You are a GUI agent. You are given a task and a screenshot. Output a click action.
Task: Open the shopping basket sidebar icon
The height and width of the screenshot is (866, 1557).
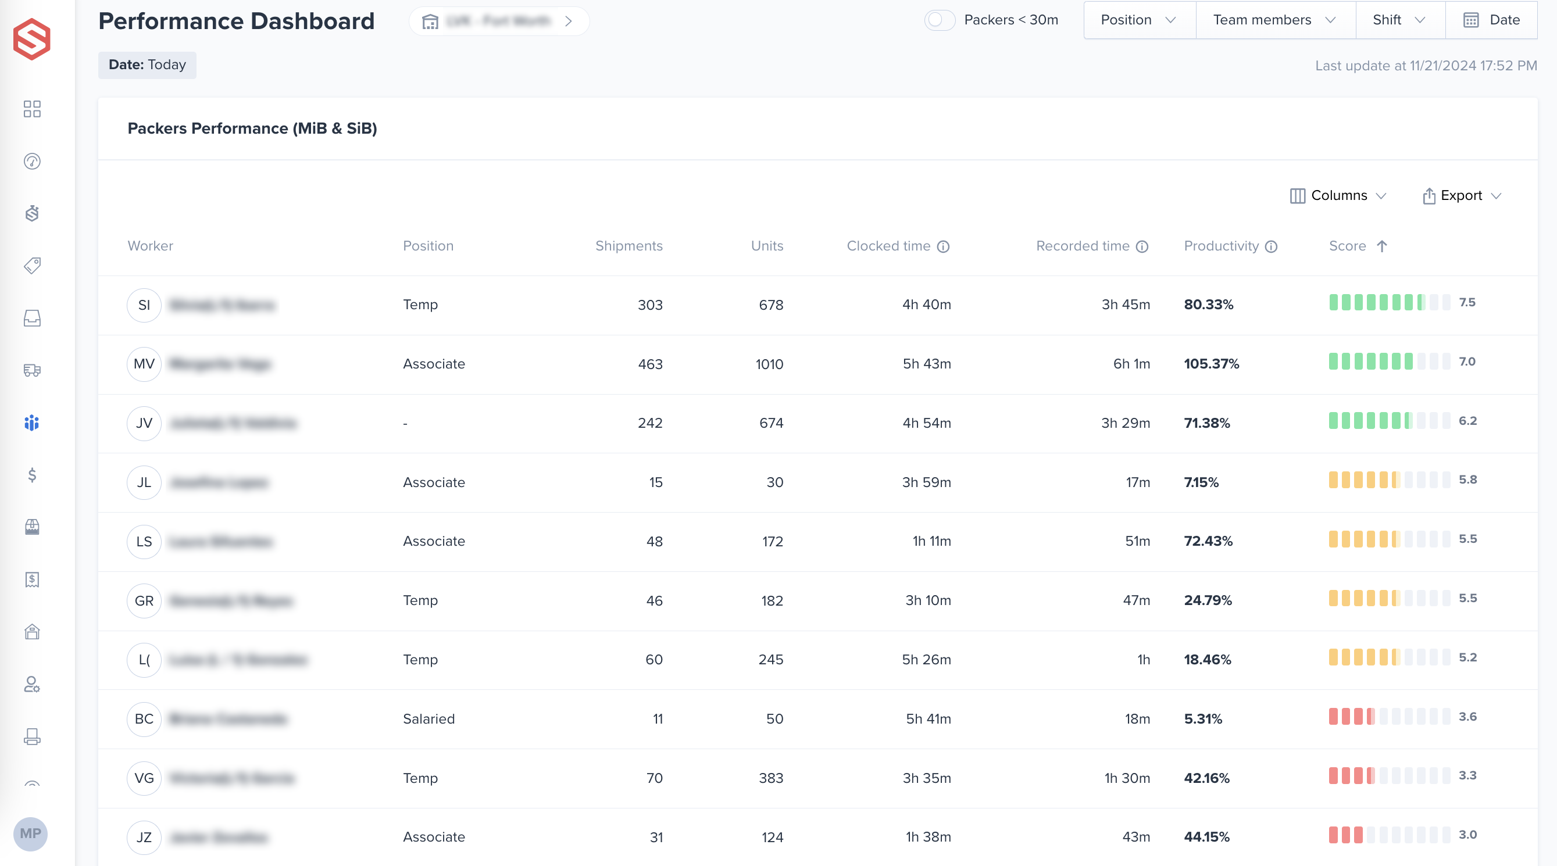pyautogui.click(x=32, y=527)
